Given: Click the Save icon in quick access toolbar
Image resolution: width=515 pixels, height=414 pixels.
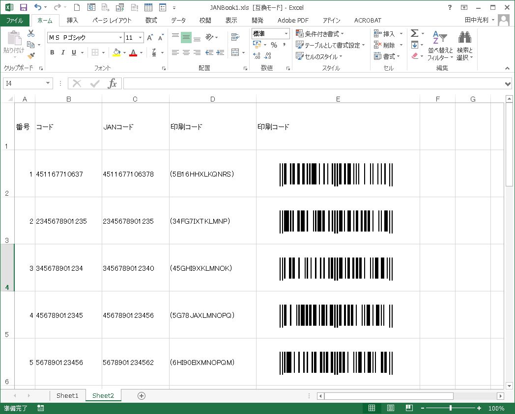Looking at the screenshot, I should (x=23, y=7).
